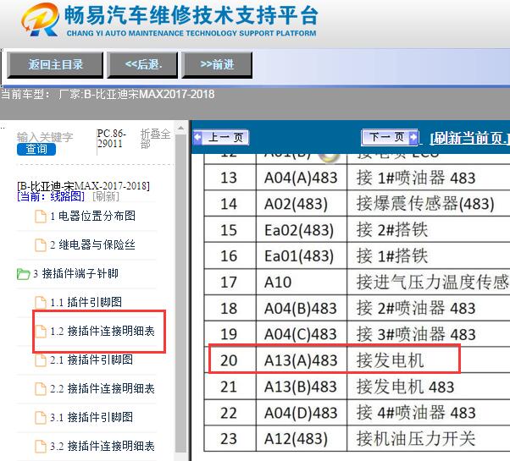This screenshot has width=510, height=461.
Task: Select table cell A02(483)
Action: tap(302, 204)
